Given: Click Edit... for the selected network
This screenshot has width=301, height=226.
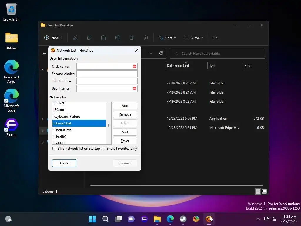Looking at the screenshot, I should 125,123.
